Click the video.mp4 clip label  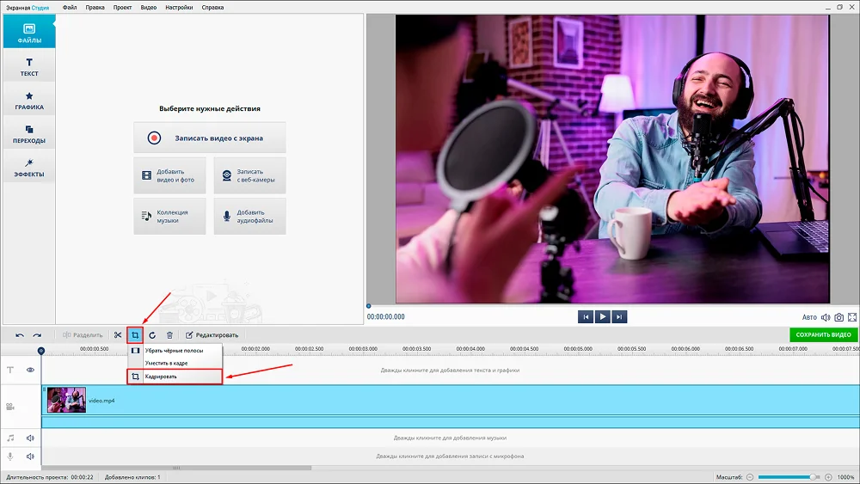pyautogui.click(x=101, y=401)
